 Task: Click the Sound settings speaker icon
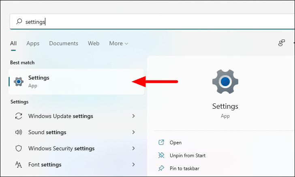click(19, 132)
